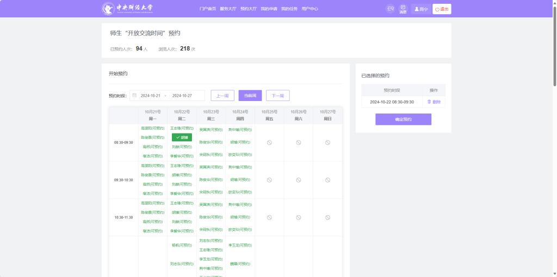Open 我的任务 in the top menu
557x277 pixels.
click(x=289, y=9)
